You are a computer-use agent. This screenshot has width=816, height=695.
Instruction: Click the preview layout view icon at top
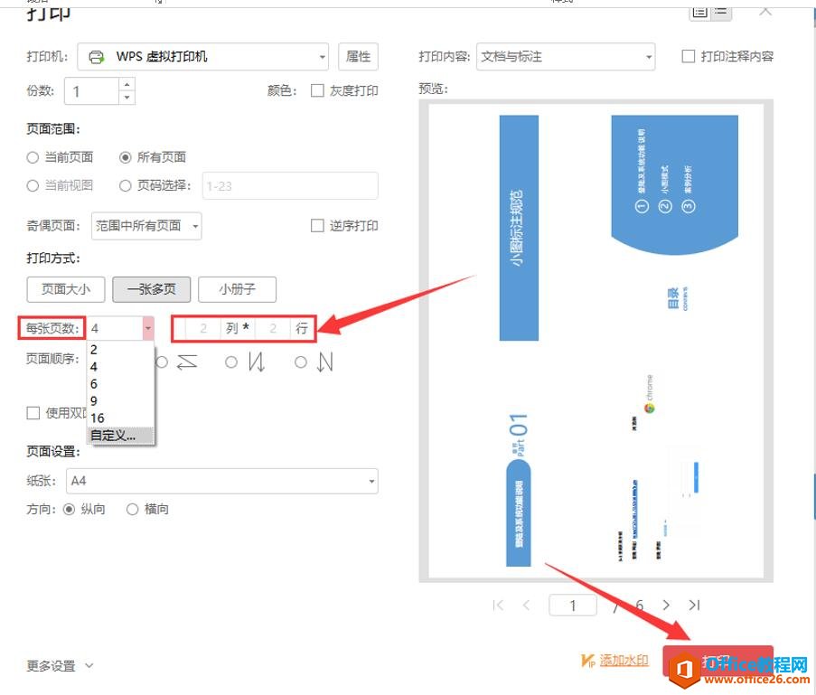pos(700,12)
